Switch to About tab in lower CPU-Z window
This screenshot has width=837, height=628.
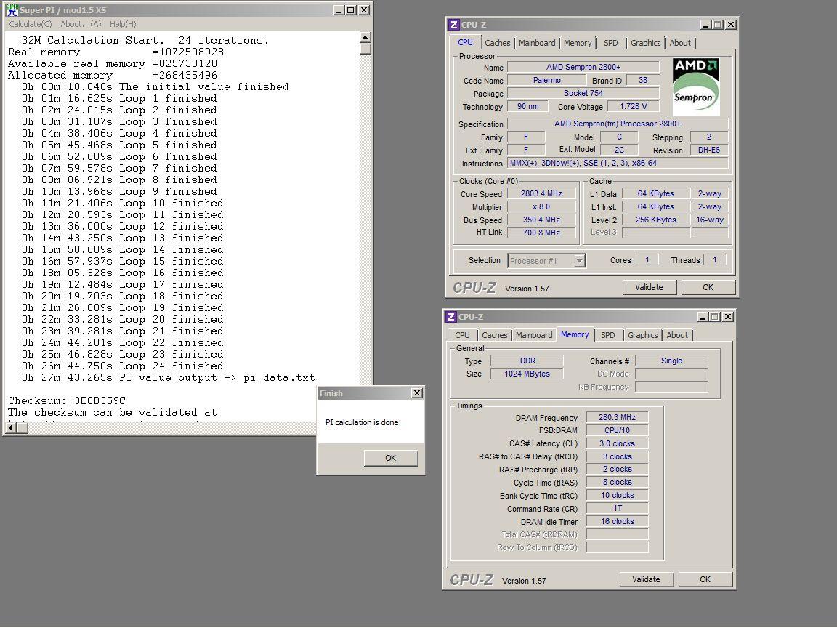tap(677, 335)
